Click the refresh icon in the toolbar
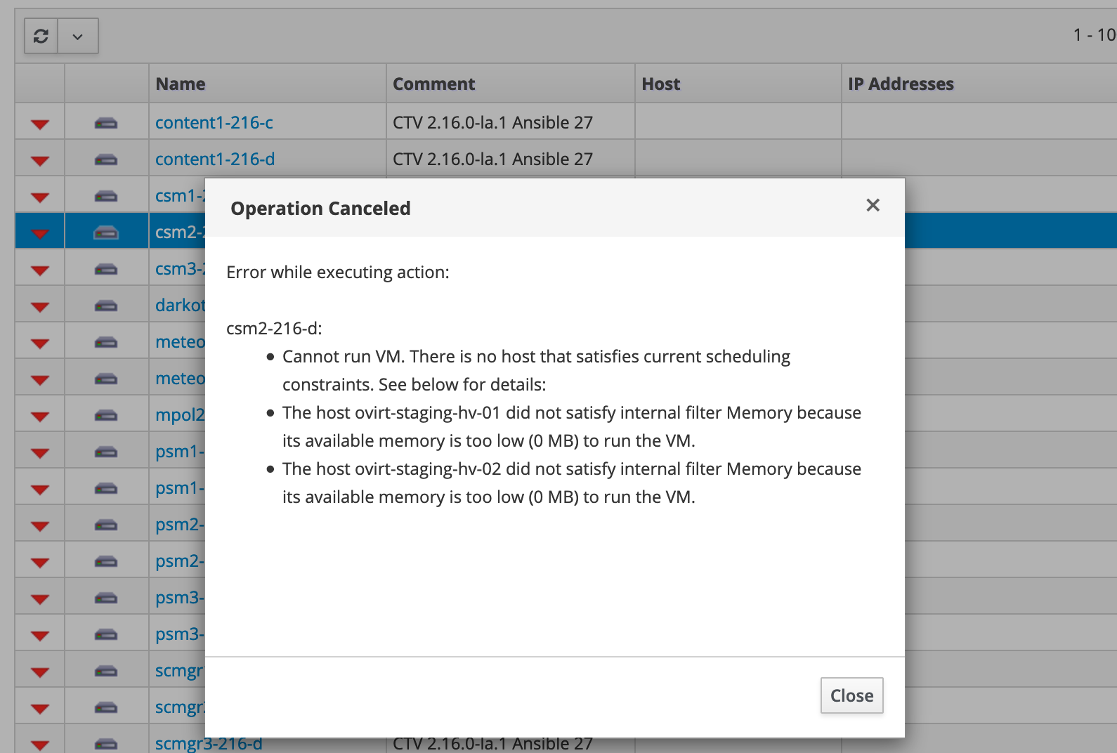 (x=41, y=37)
